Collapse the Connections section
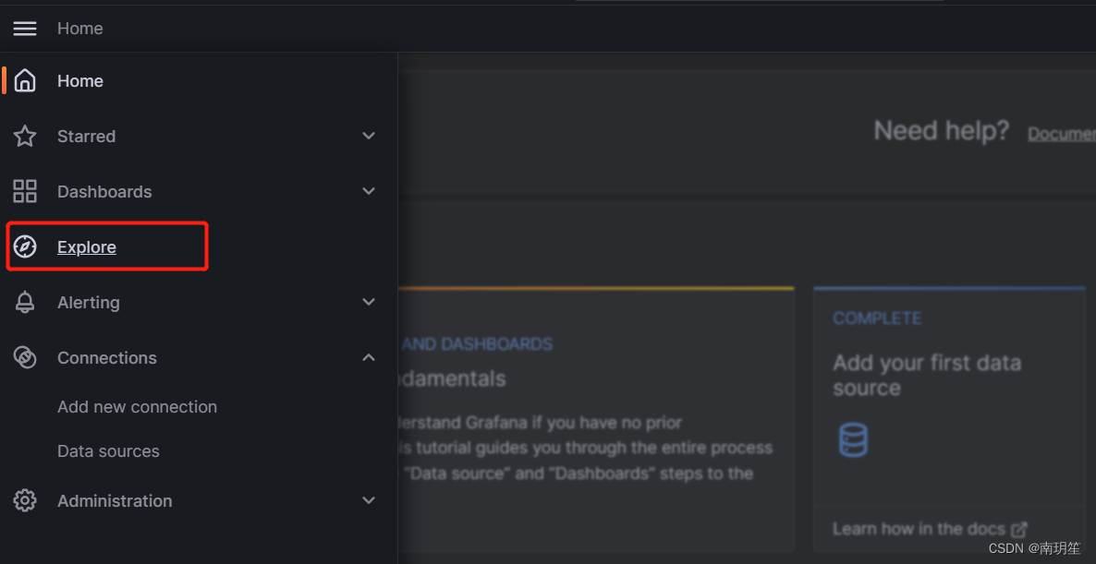1096x564 pixels. tap(369, 357)
